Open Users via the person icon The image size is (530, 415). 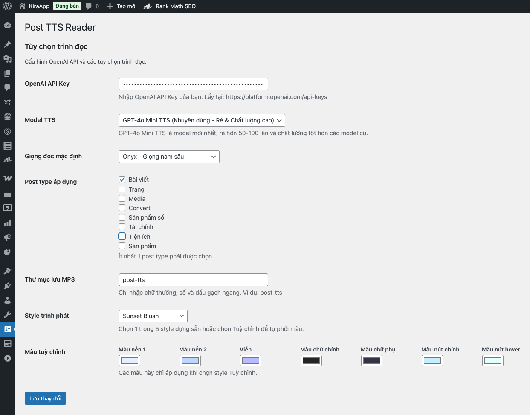7,300
